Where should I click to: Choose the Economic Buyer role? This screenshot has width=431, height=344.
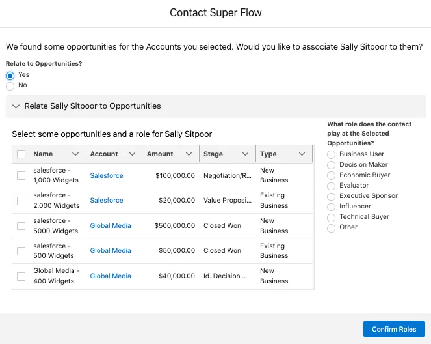[x=332, y=175]
